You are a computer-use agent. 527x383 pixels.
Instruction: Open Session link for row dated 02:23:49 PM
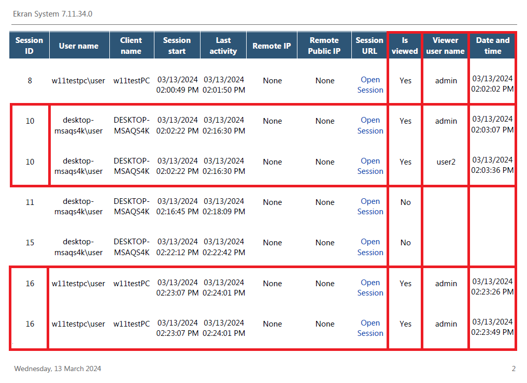tap(370, 328)
